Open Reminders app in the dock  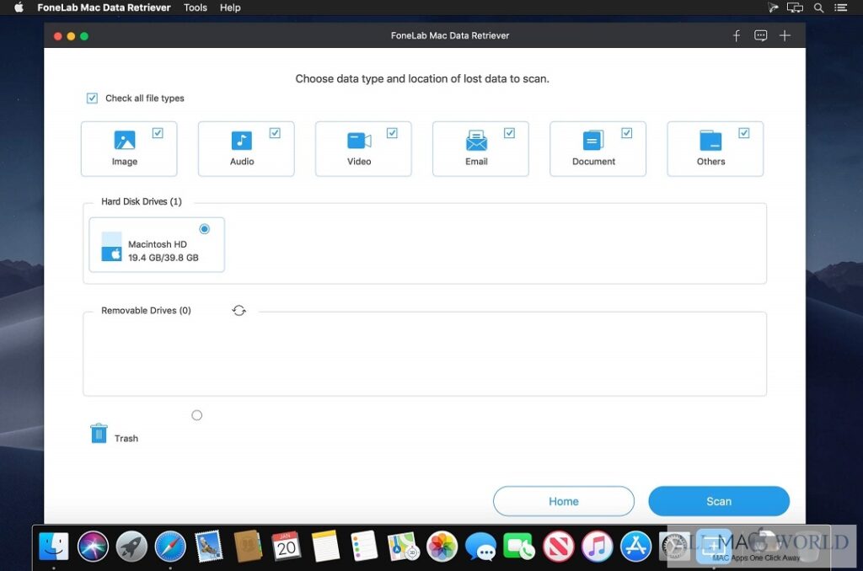pyautogui.click(x=364, y=547)
